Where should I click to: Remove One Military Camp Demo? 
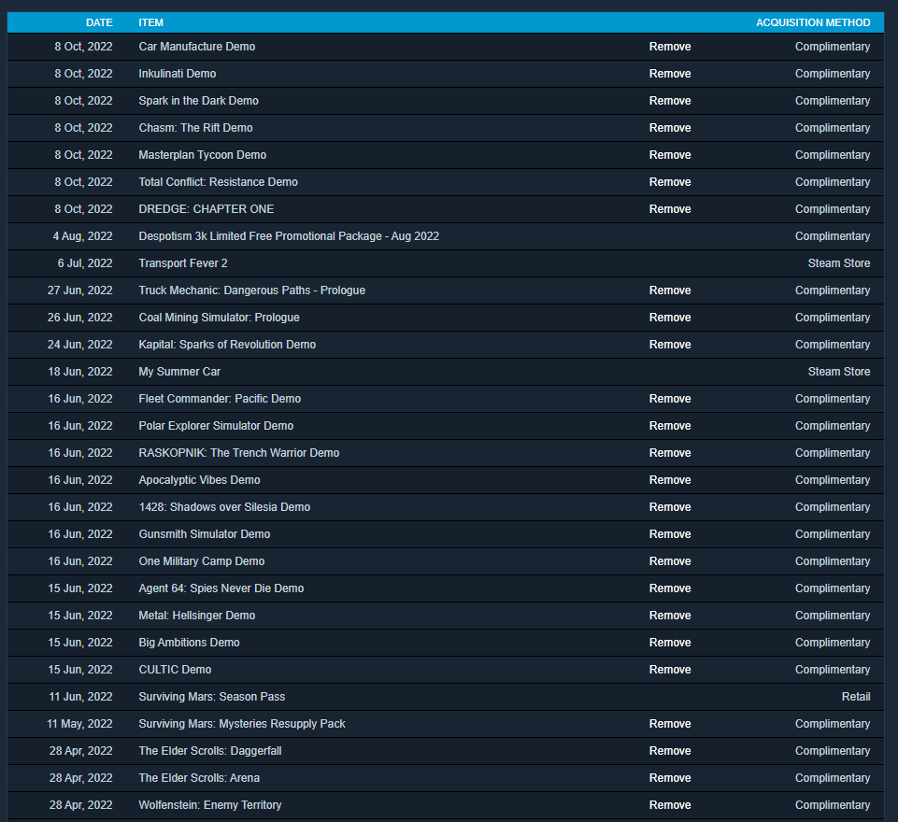(669, 561)
